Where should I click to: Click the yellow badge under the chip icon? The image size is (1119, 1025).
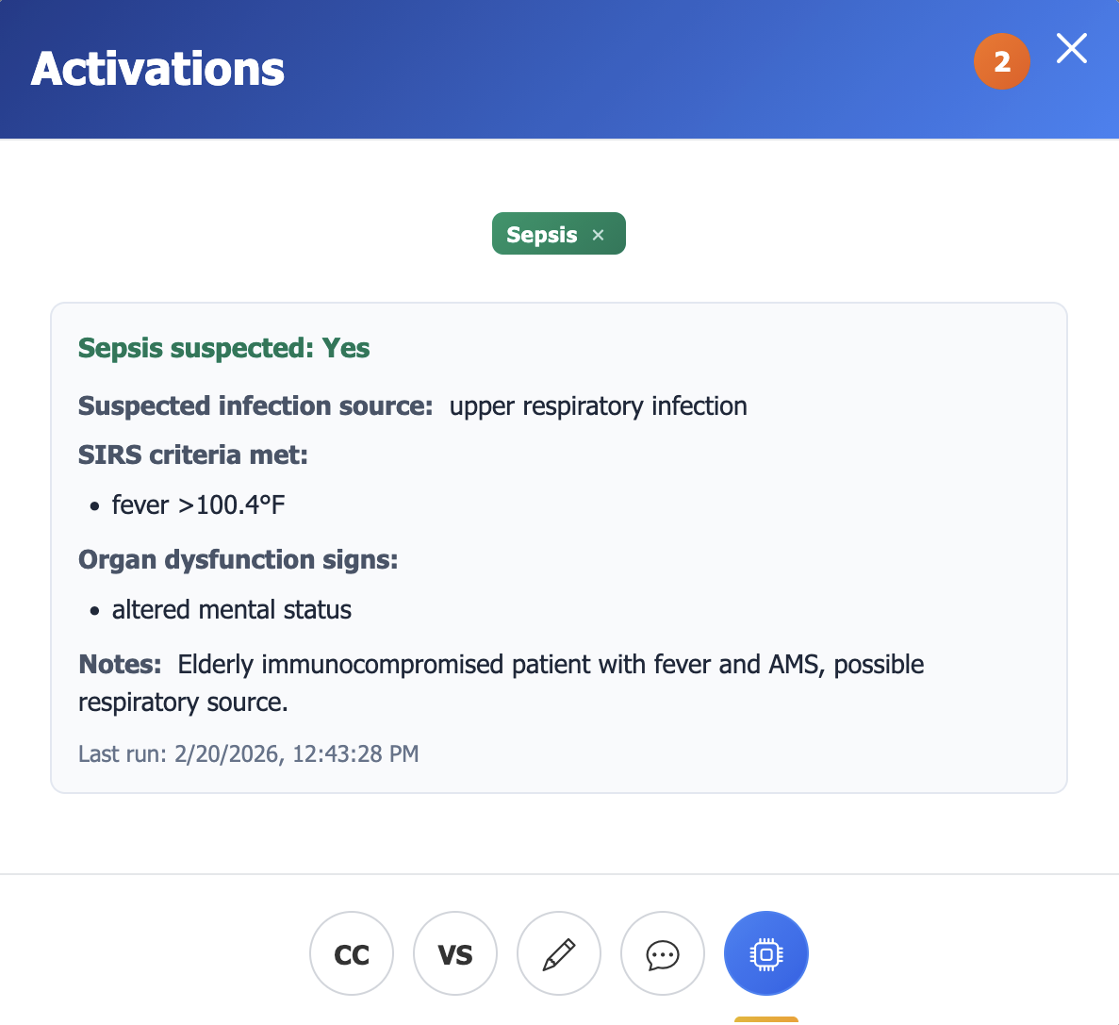[766, 1021]
